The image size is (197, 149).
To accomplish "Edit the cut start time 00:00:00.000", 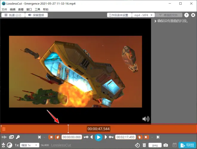I will click(72, 137).
